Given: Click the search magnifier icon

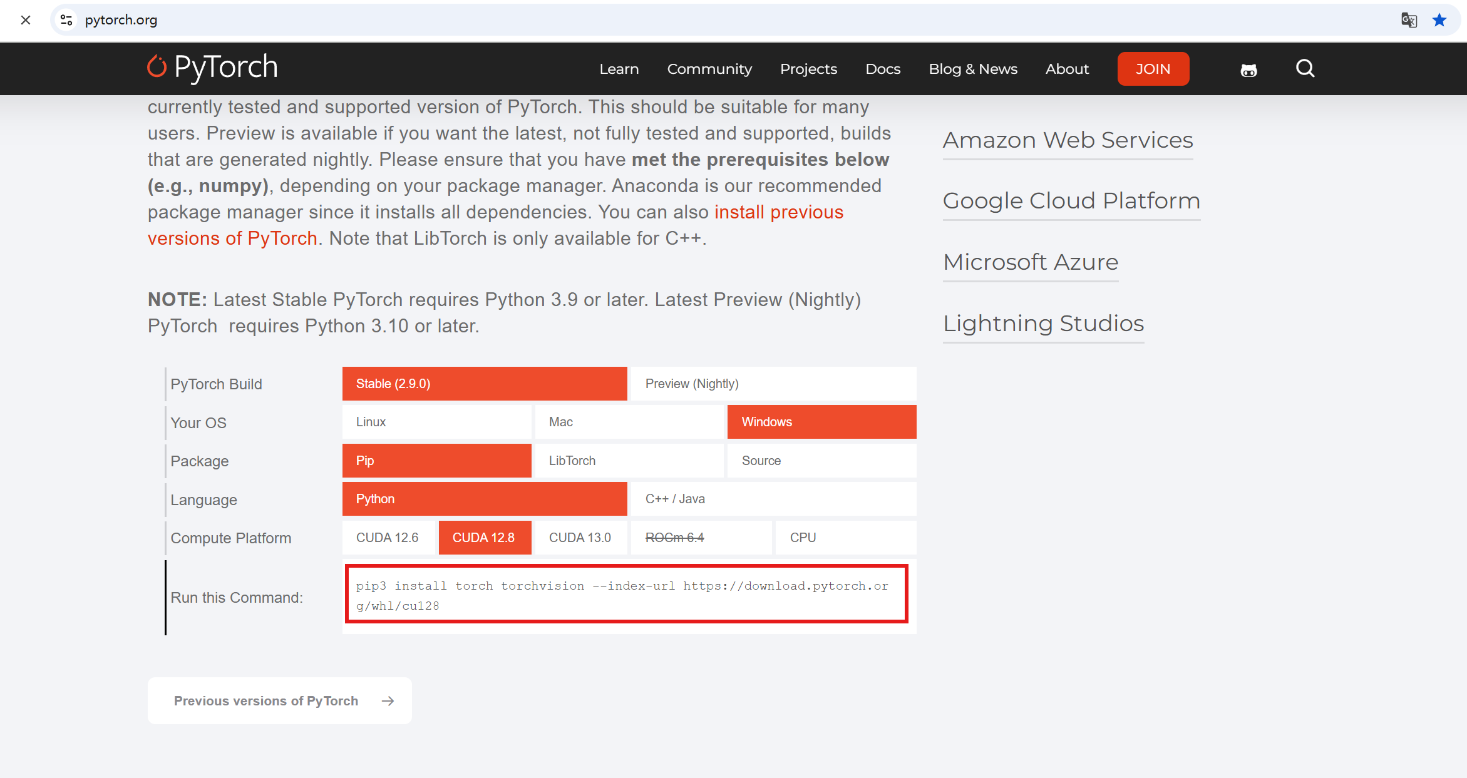Looking at the screenshot, I should pyautogui.click(x=1305, y=68).
